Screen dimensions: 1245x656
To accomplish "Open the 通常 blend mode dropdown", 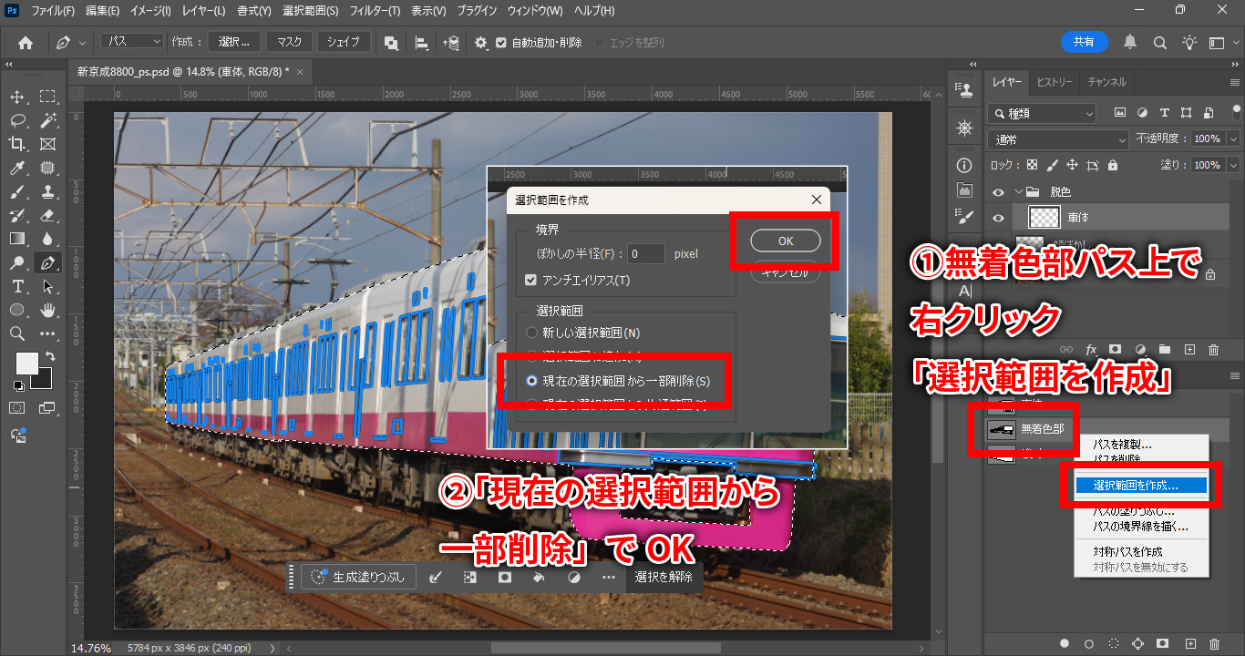I will tap(1058, 139).
